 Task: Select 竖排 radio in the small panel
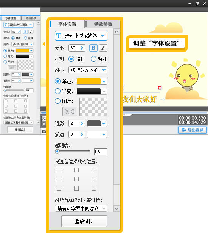tap(25, 38)
